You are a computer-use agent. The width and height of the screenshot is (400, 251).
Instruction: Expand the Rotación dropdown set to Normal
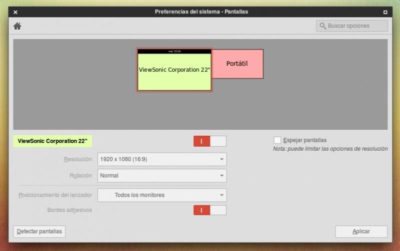click(x=161, y=176)
